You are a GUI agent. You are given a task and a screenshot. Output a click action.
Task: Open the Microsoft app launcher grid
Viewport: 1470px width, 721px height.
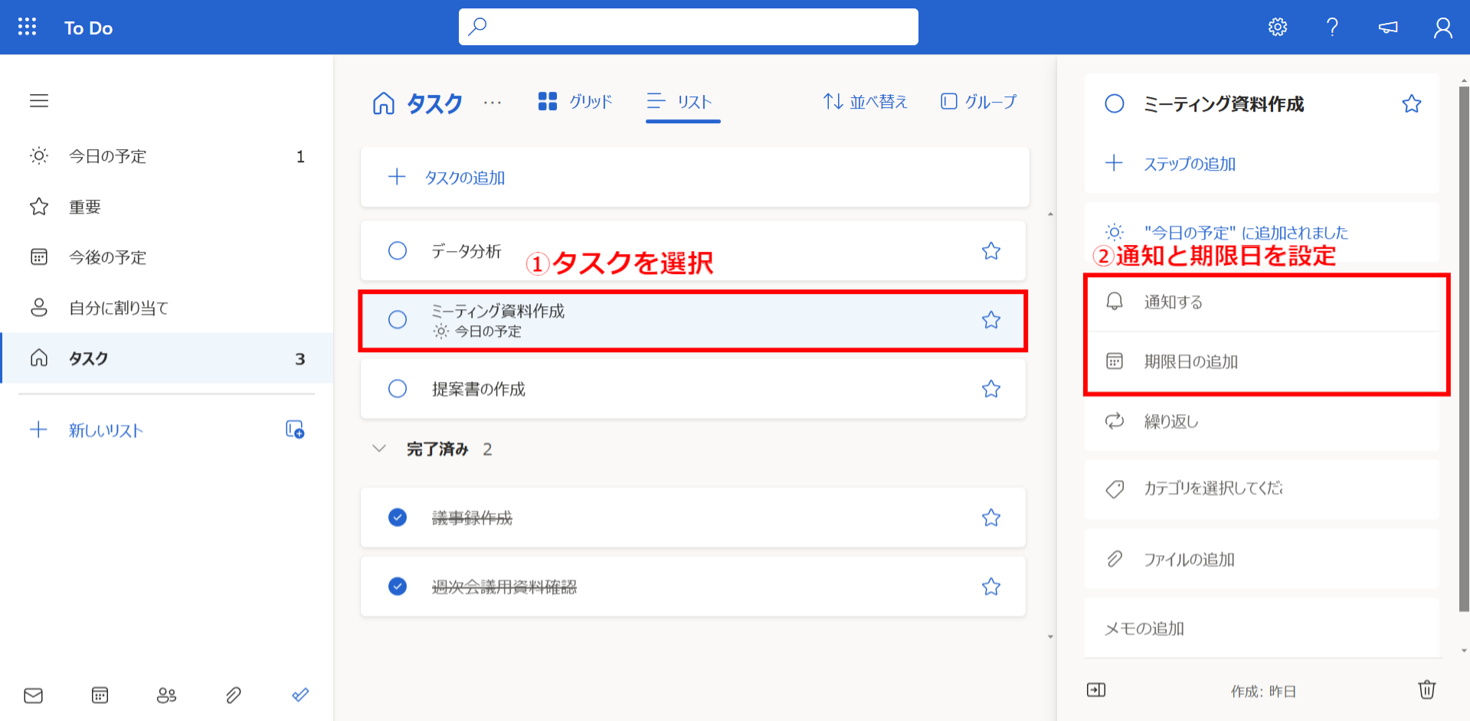point(26,26)
